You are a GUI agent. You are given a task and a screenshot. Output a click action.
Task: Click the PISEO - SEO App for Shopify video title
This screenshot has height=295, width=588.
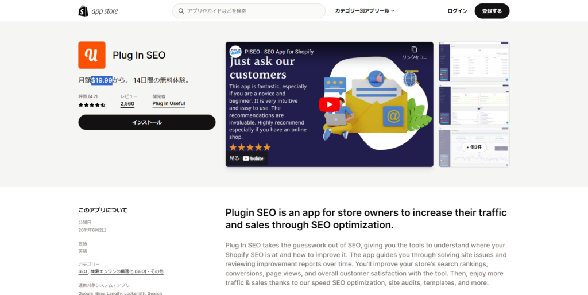click(x=278, y=52)
